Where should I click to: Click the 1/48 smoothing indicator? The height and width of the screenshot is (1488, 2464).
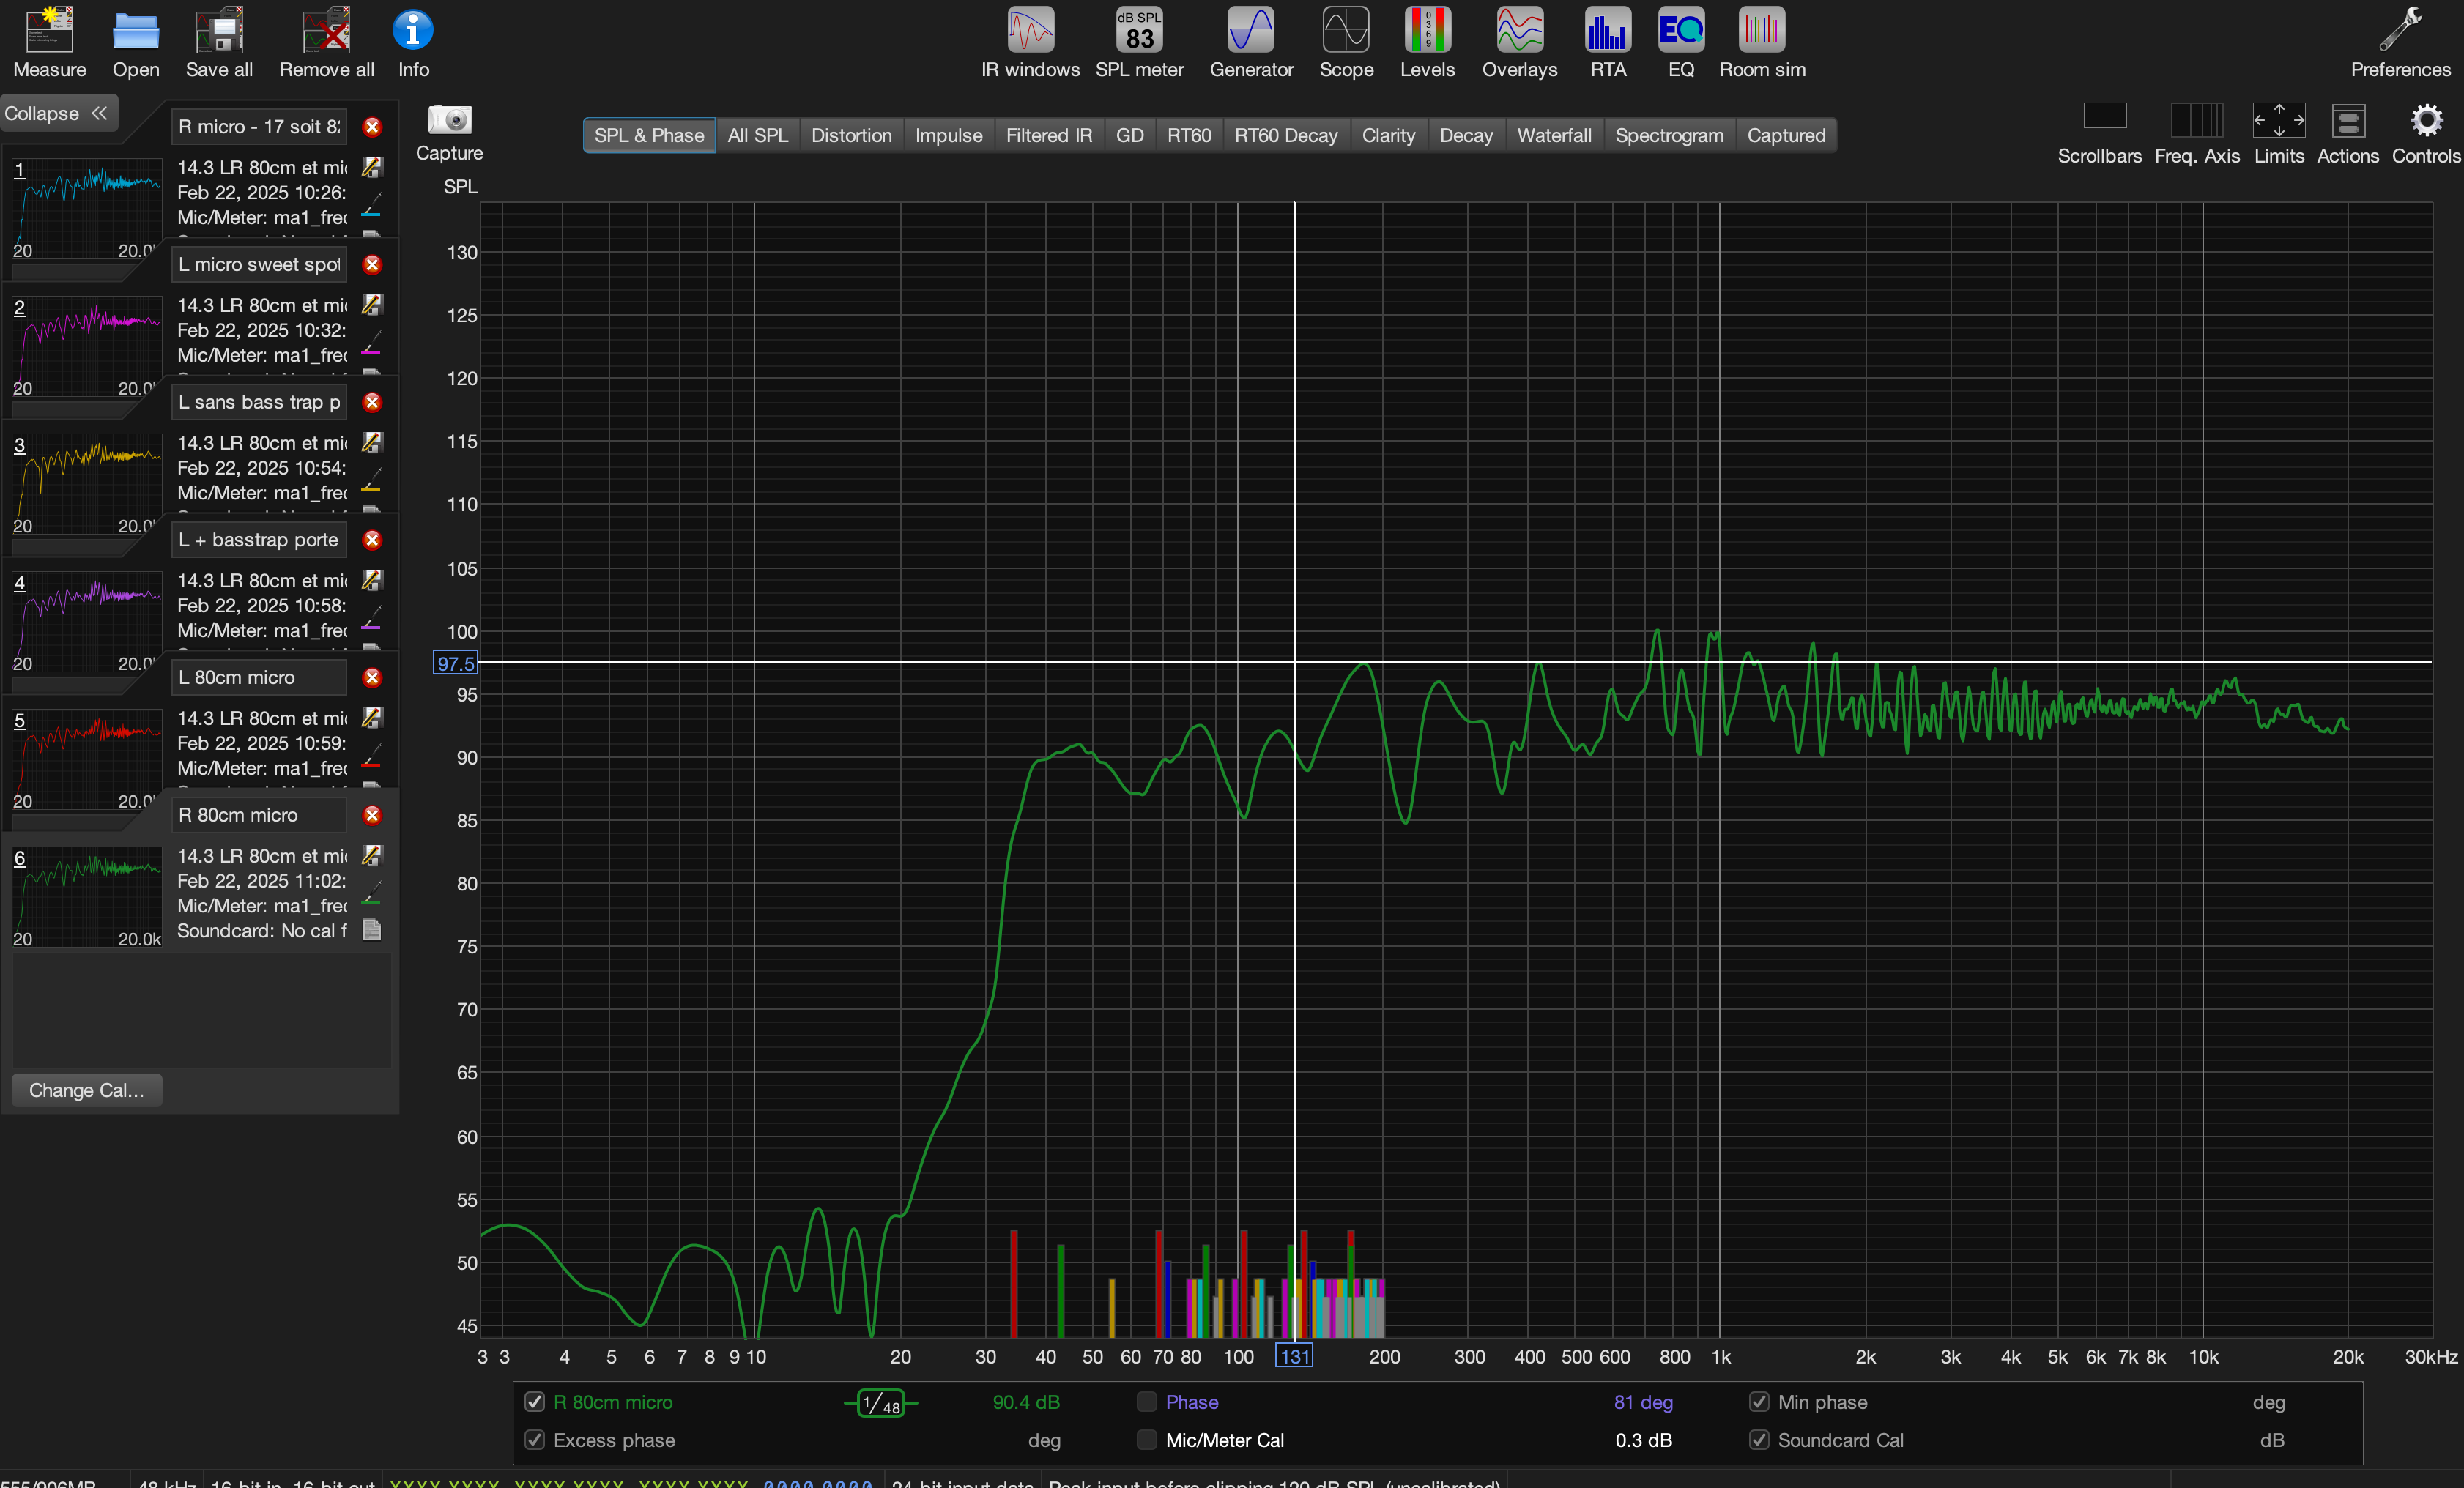[x=881, y=1403]
